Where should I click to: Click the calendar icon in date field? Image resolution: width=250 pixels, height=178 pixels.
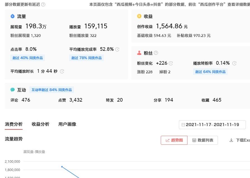point(183,125)
